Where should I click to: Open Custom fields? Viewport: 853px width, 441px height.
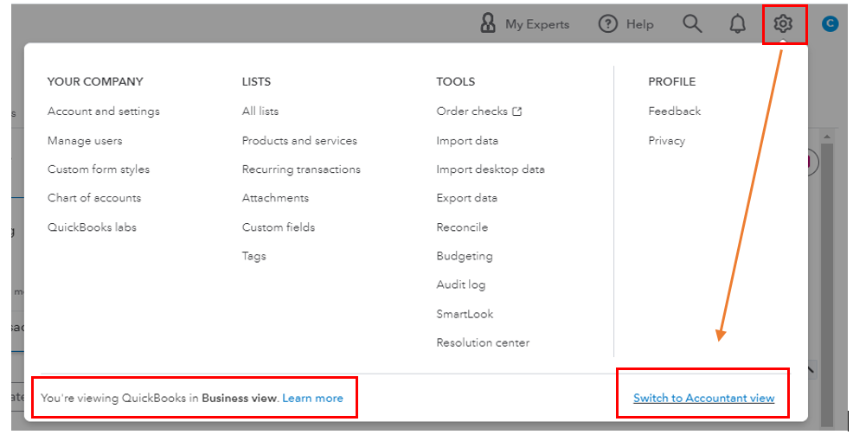[279, 227]
